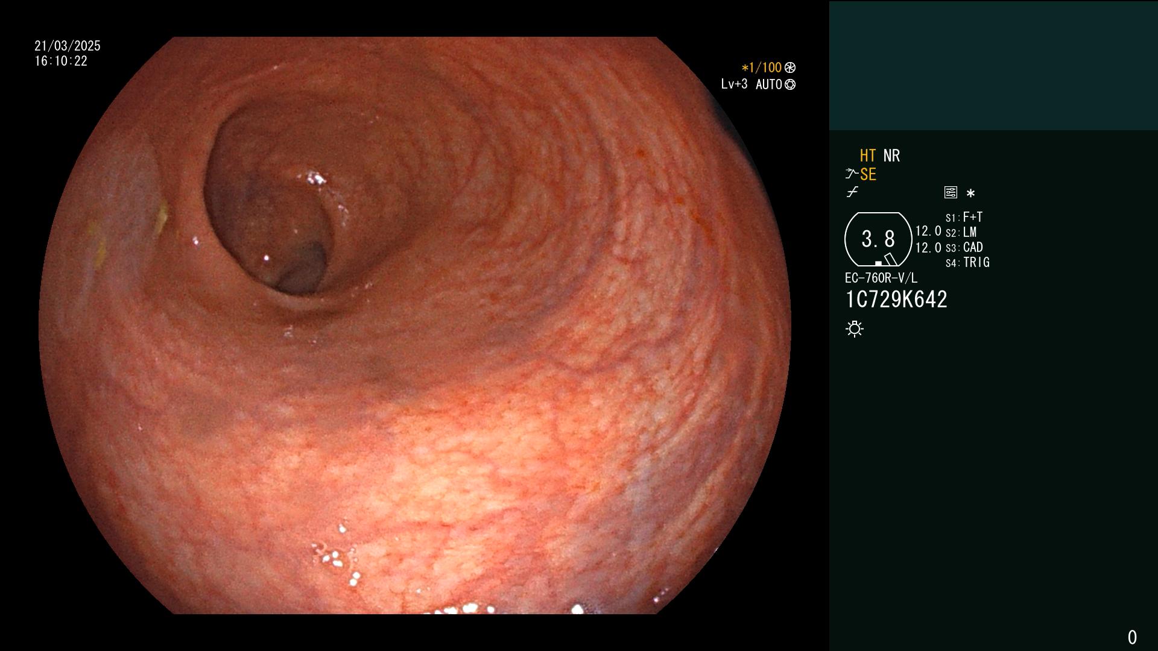Click the white asterisk next to settings icon
Screen dimensions: 1158x651
(x=970, y=193)
